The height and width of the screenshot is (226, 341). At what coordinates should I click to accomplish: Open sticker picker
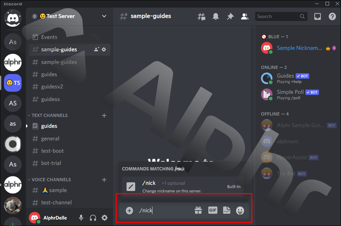(227, 210)
